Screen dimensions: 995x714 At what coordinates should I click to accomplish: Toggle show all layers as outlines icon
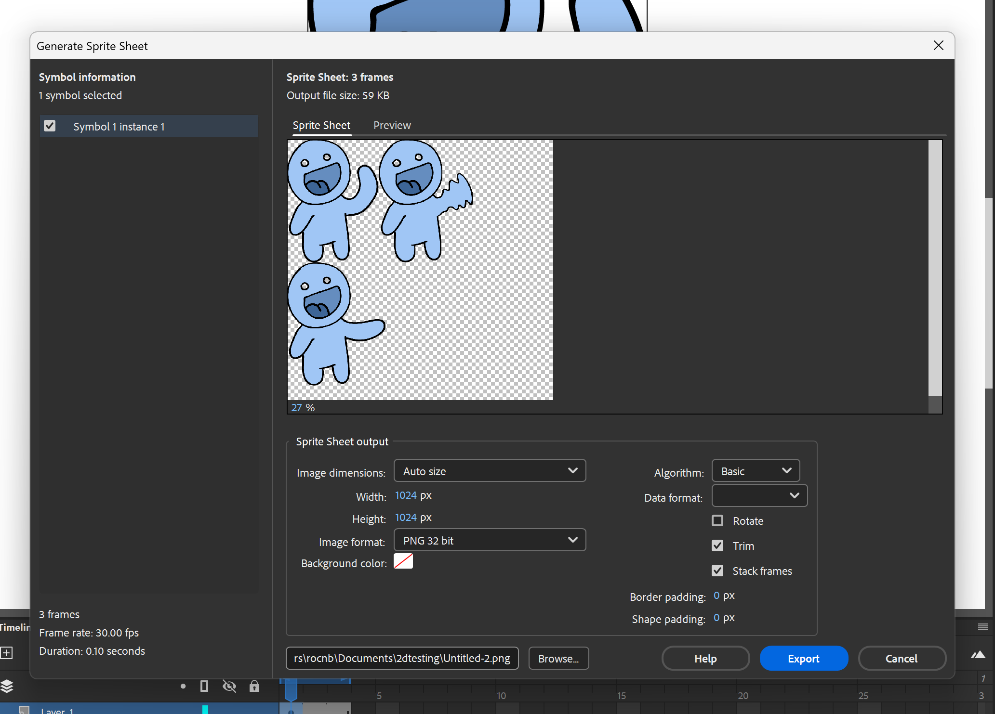[x=204, y=686]
